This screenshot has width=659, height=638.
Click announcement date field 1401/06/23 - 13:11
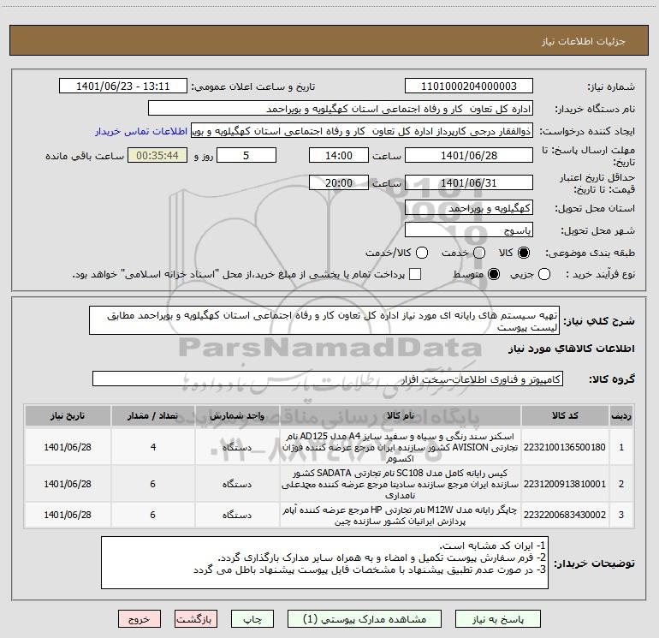123,86
